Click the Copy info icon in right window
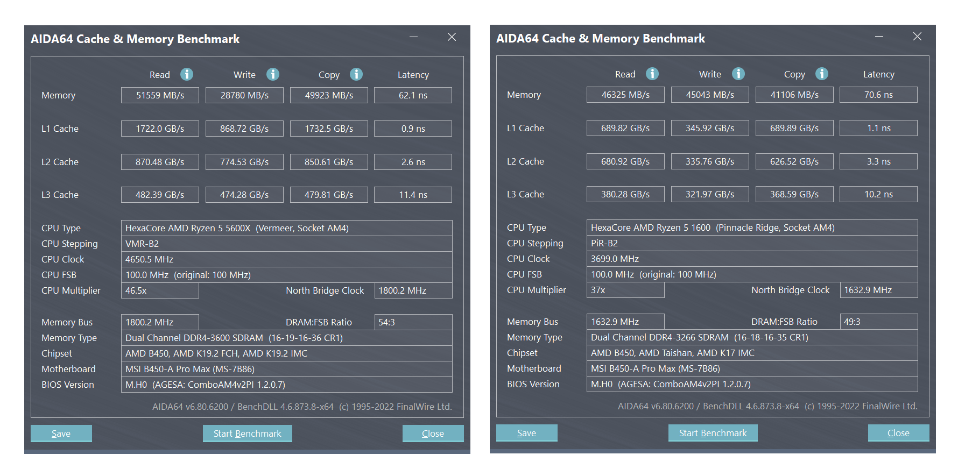The height and width of the screenshot is (476, 965). click(822, 74)
